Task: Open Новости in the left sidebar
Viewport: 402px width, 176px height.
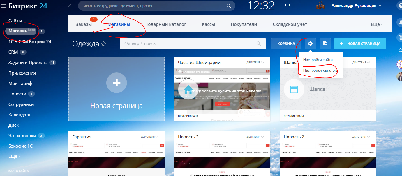Action: point(17,94)
